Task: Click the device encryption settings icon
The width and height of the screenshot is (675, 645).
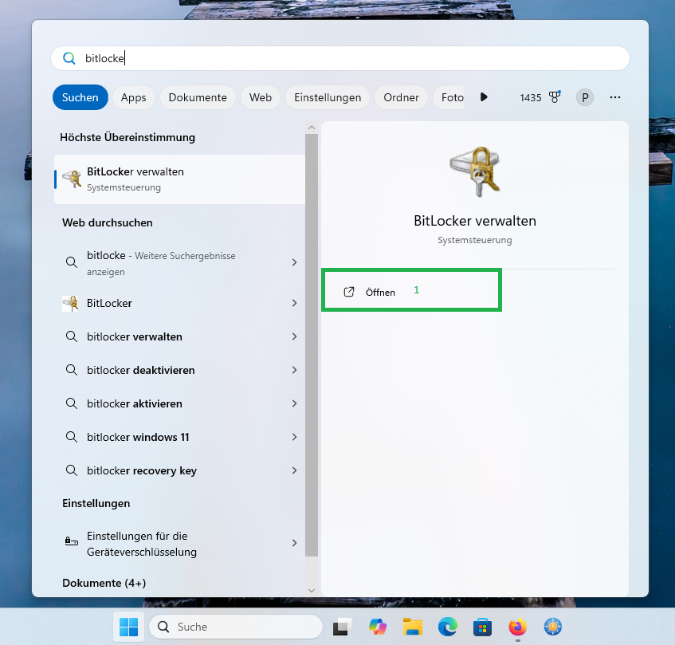Action: coord(72,541)
